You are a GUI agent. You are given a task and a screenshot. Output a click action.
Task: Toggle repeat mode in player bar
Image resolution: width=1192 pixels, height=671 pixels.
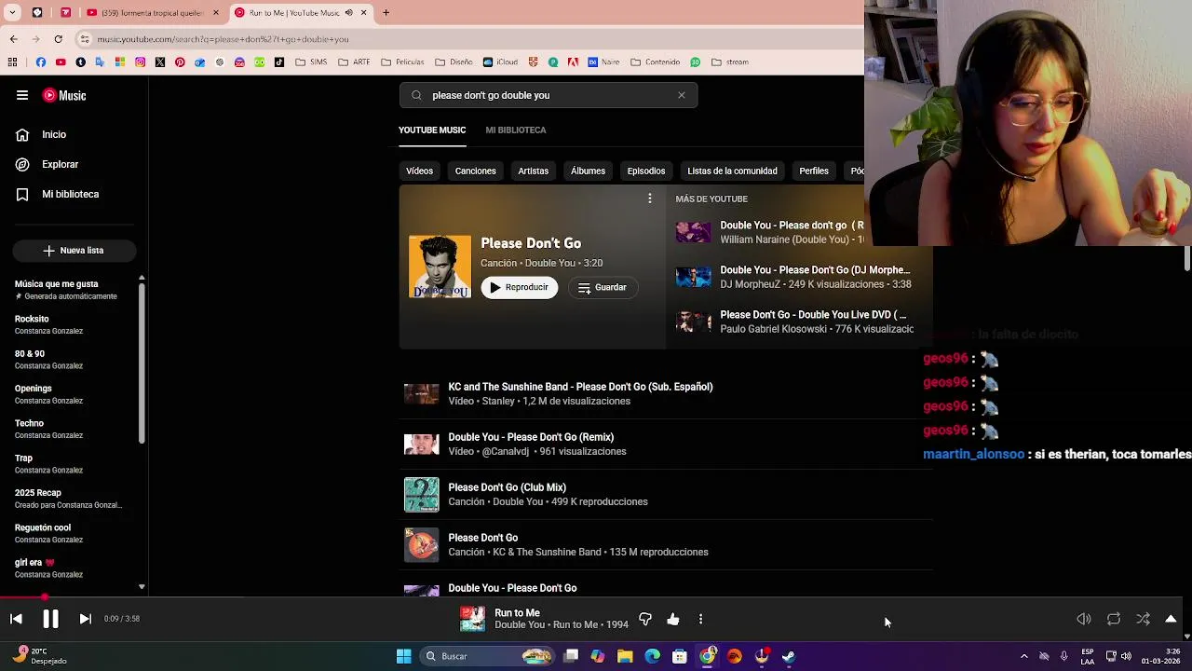click(1113, 619)
